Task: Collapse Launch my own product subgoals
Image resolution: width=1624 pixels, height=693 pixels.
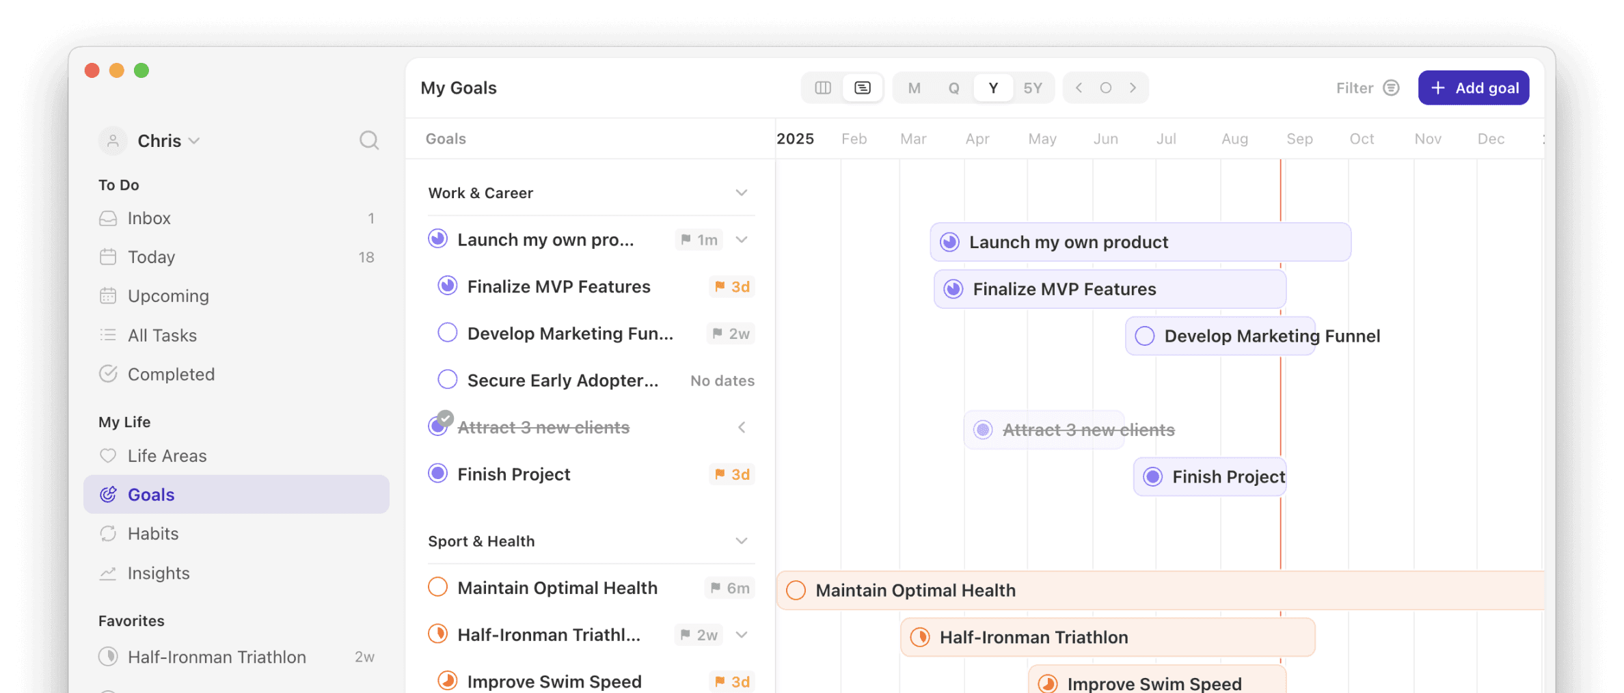Action: (742, 240)
